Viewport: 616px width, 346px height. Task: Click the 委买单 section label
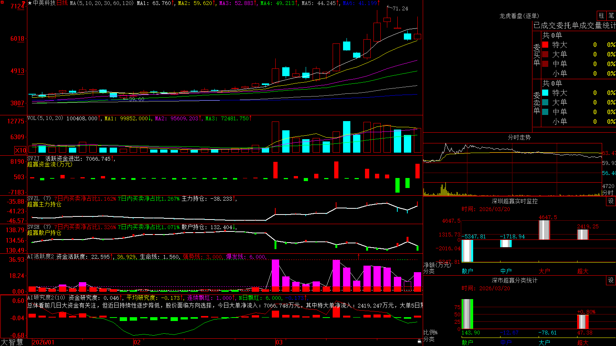click(x=537, y=55)
